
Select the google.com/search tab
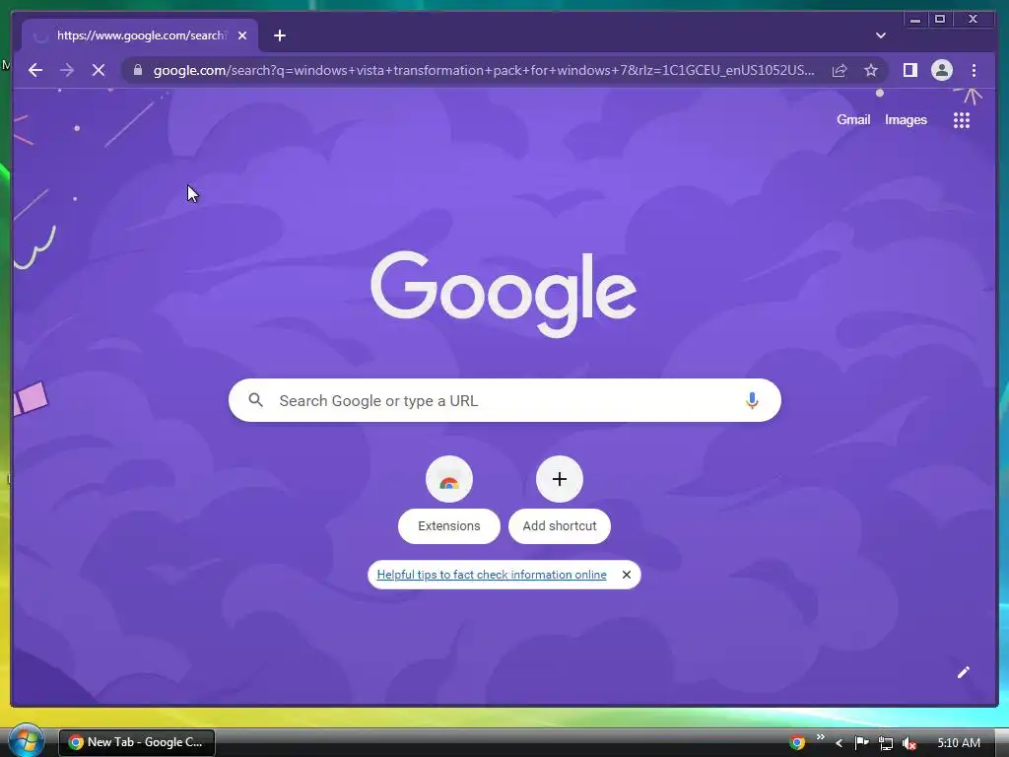pyautogui.click(x=140, y=35)
